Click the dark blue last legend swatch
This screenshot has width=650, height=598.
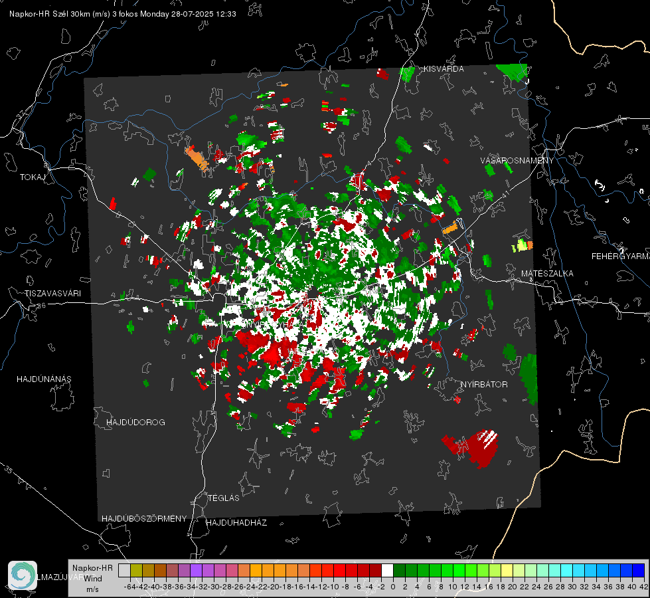click(639, 570)
